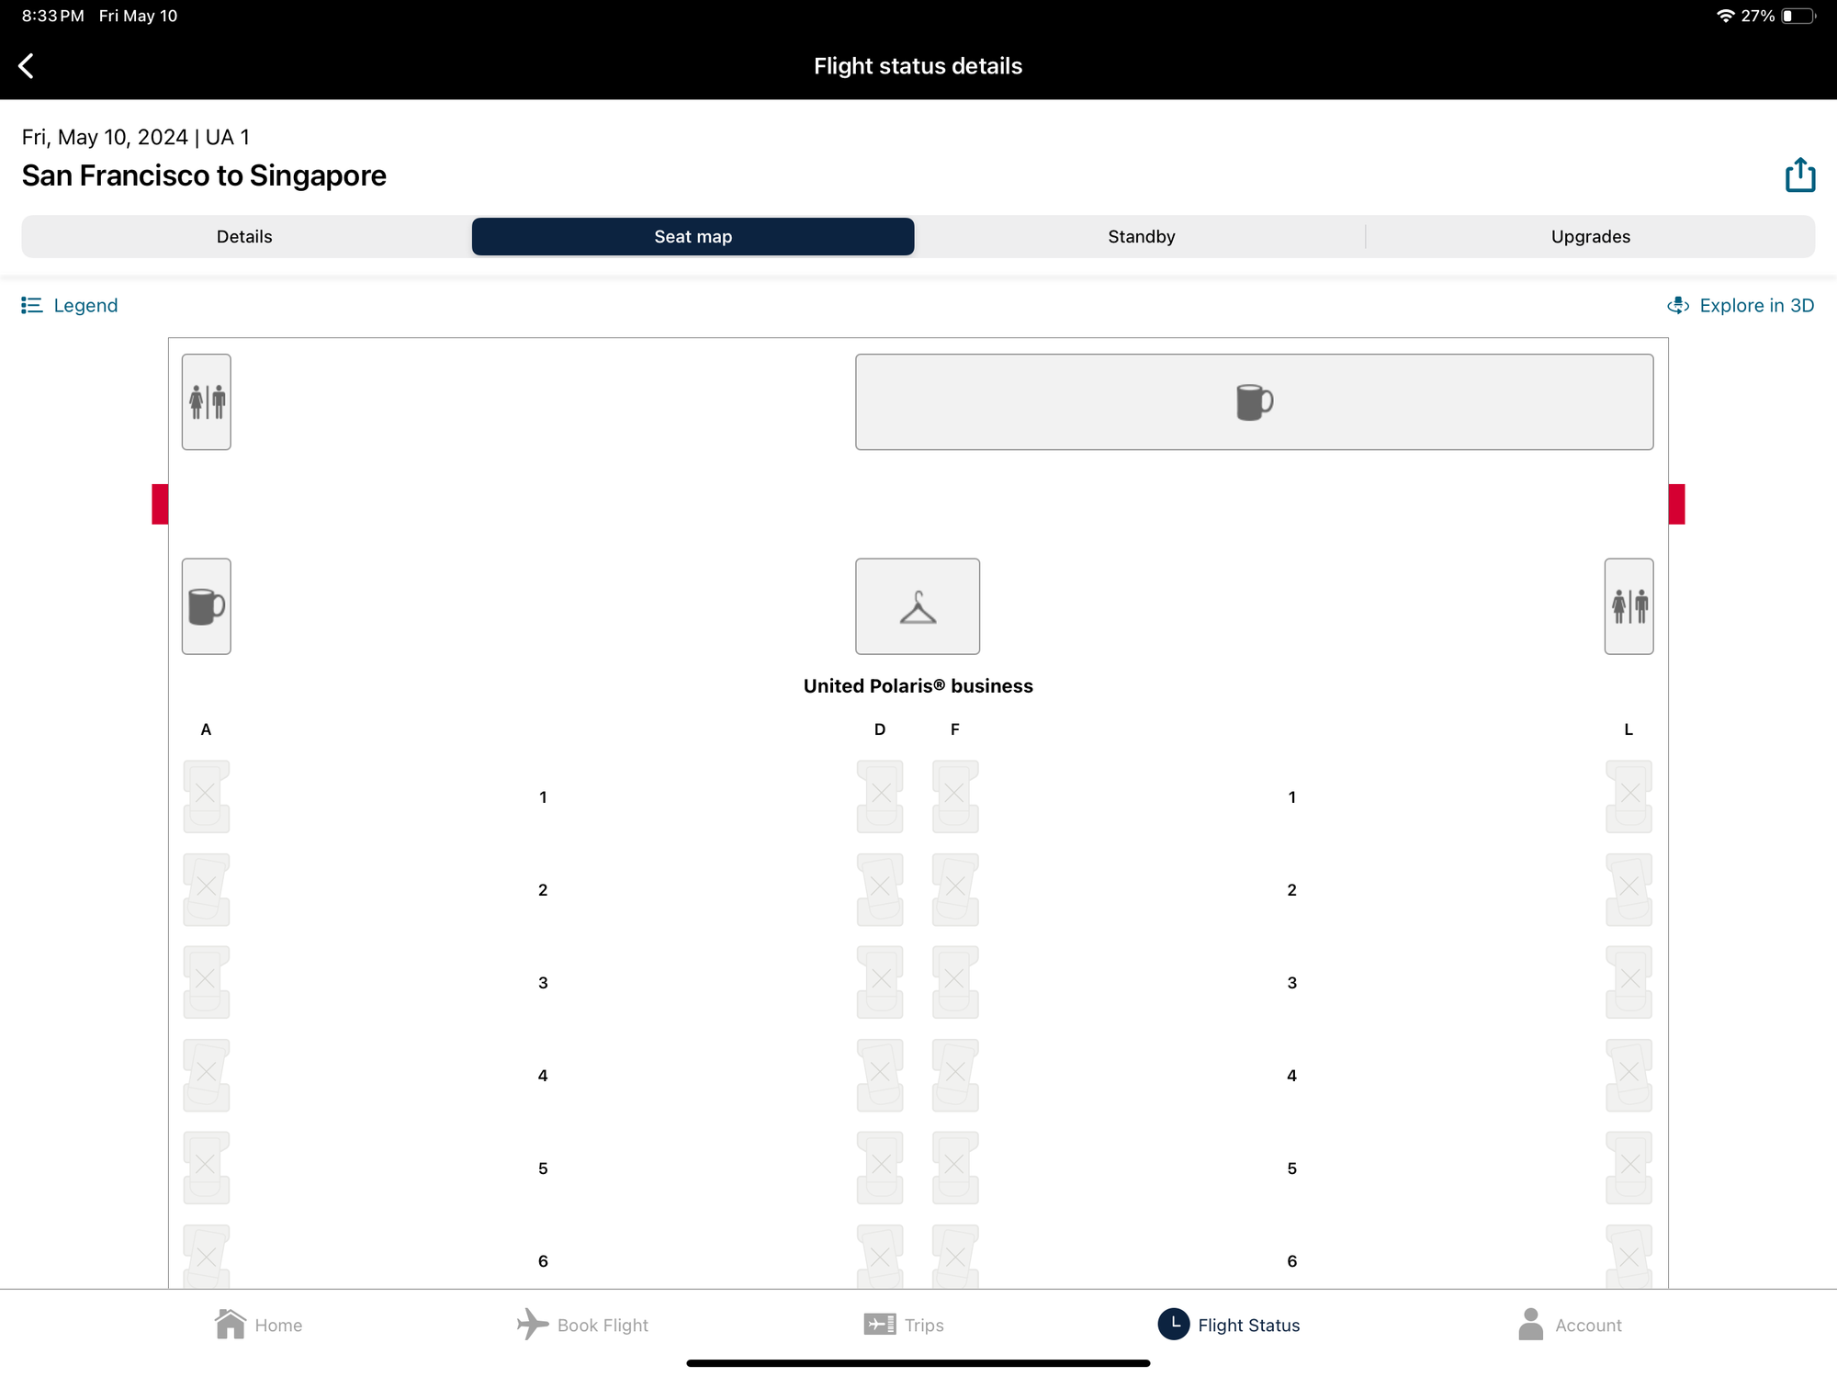This screenshot has height=1377, width=1837.
Task: Open Trips in bottom bar
Action: click(904, 1325)
